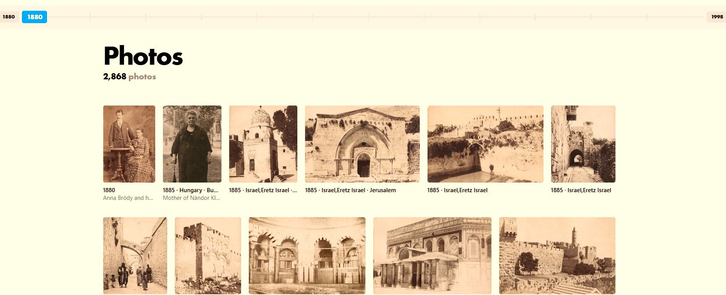Click the "Anna Bródy and h..." caption
This screenshot has width=726, height=295.
click(128, 198)
